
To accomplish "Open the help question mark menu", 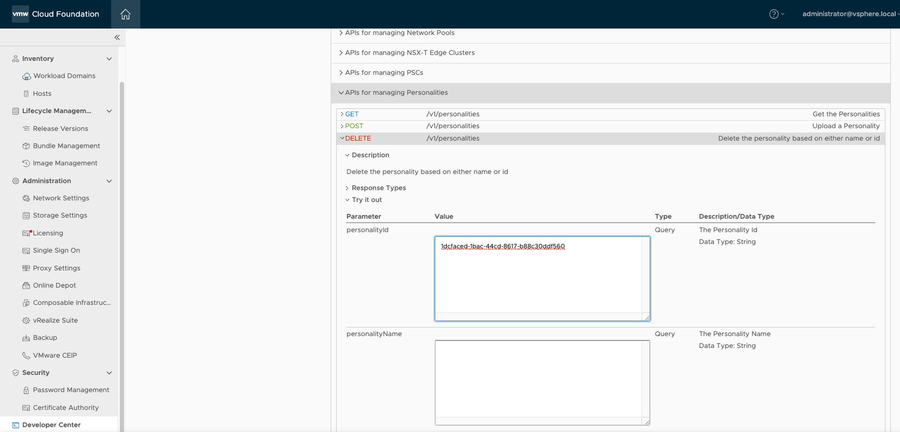I will click(x=774, y=14).
